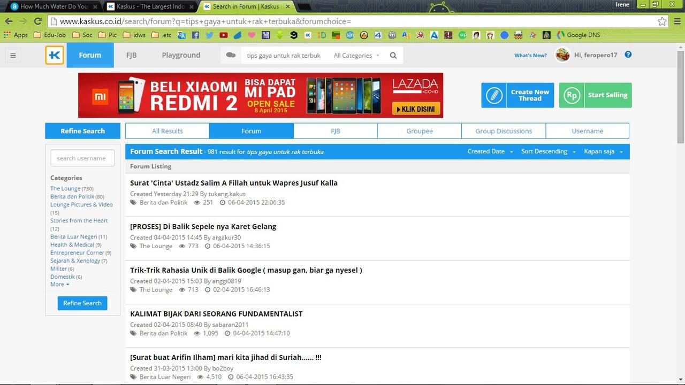Viewport: 685px width, 385px height.
Task: Open the blue letter A bookmark icon
Action: pyautogui.click(x=435, y=35)
